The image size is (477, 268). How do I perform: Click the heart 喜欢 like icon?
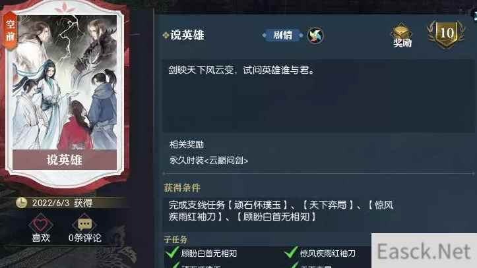click(x=41, y=224)
